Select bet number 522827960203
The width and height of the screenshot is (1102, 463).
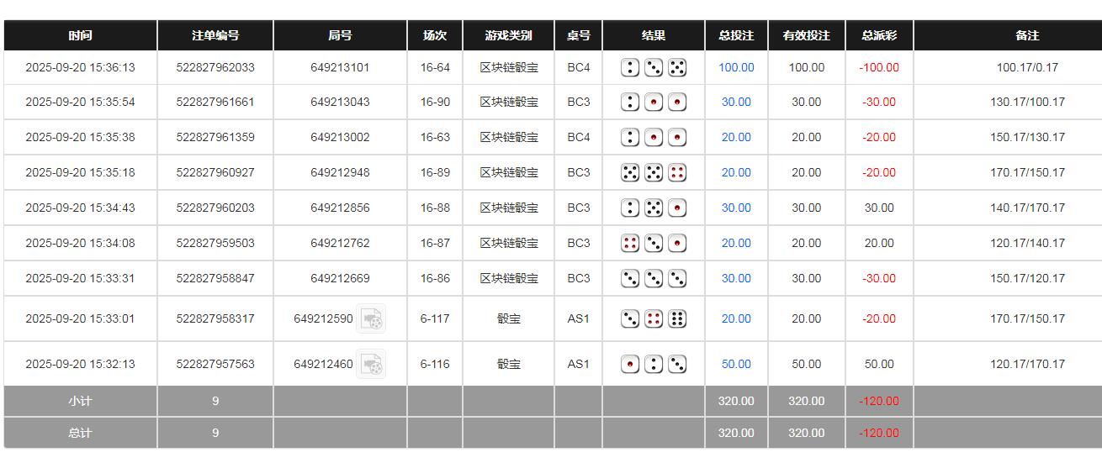215,208
